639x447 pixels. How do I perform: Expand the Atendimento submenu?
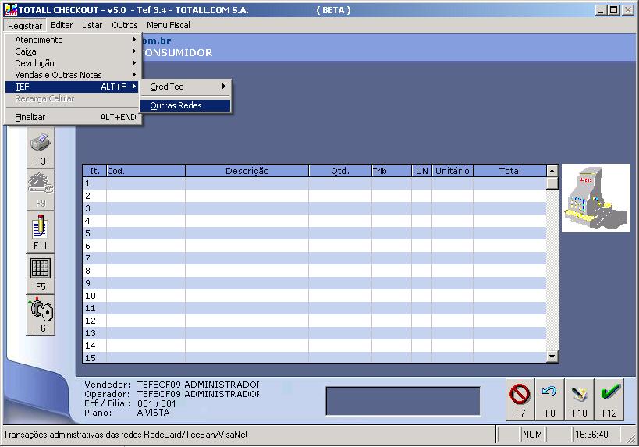pyautogui.click(x=73, y=40)
